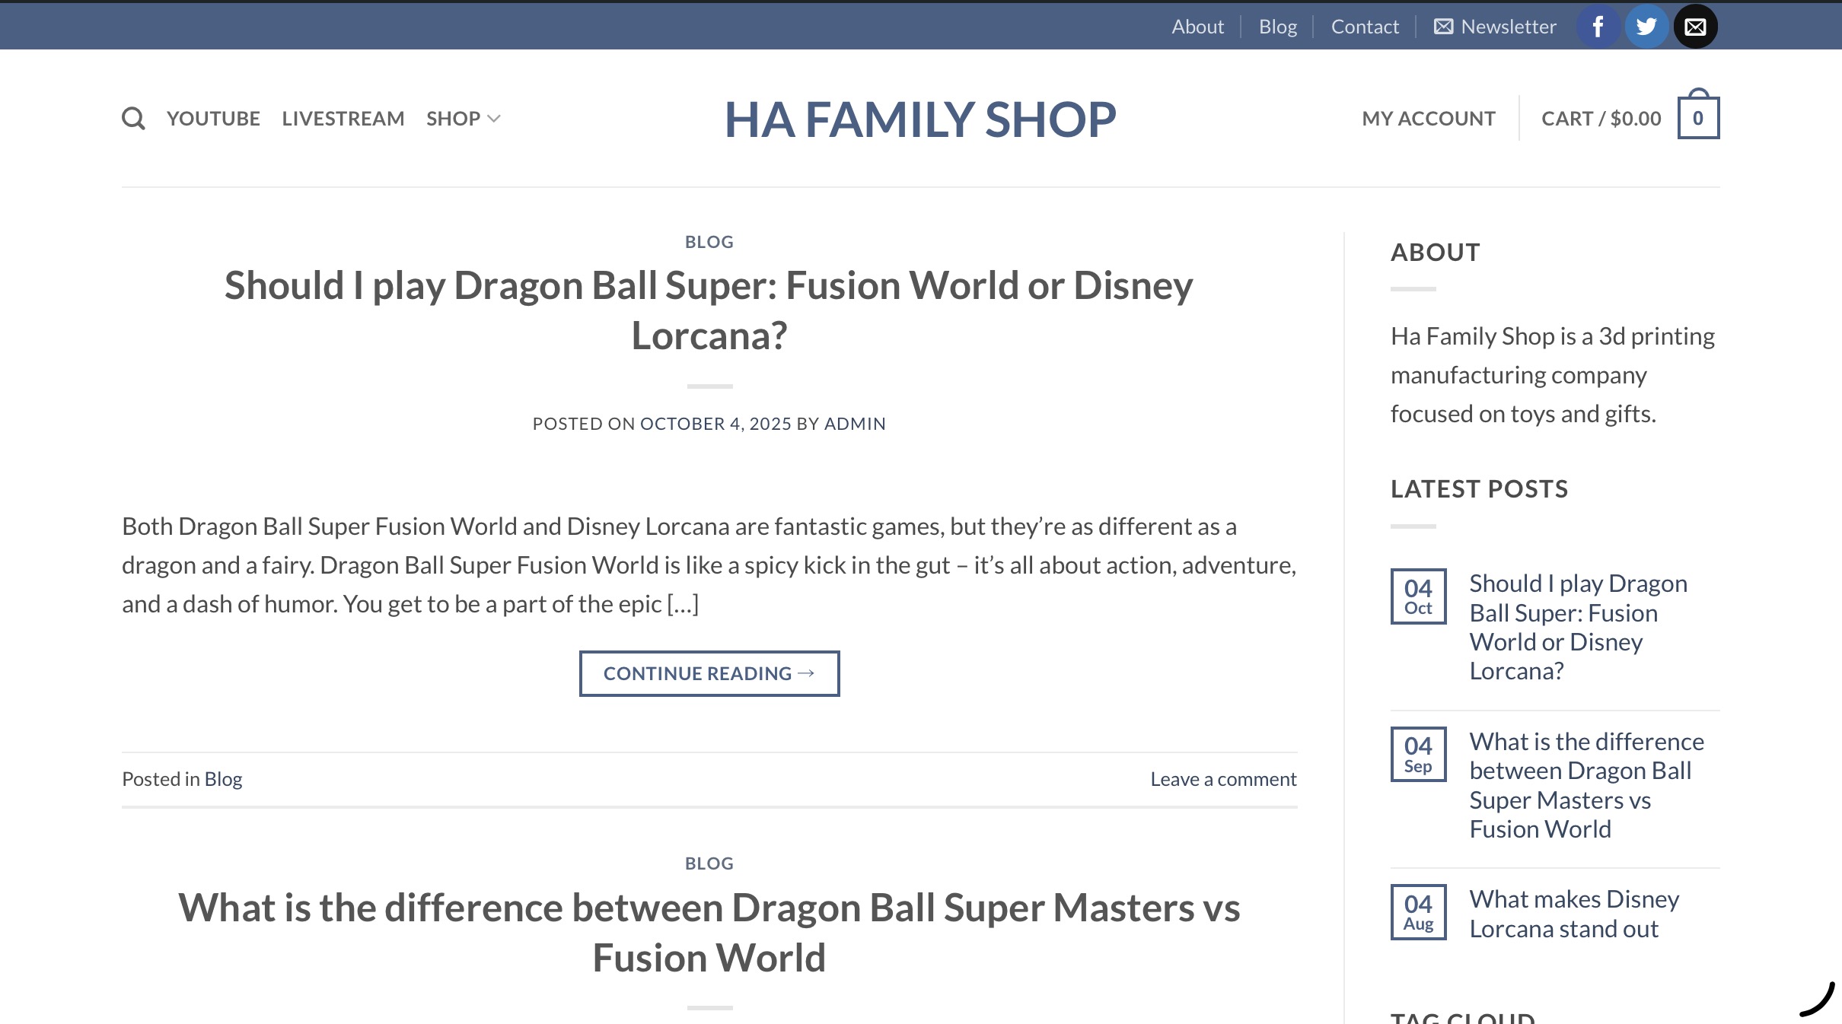Open sidebar post 'Should I play Dragon Ball Super'
The height and width of the screenshot is (1024, 1842).
tap(1579, 627)
